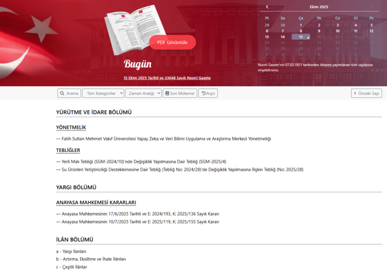This screenshot has width=387, height=272.
Task: Click the PDF Görüntüle button
Action: [x=172, y=43]
